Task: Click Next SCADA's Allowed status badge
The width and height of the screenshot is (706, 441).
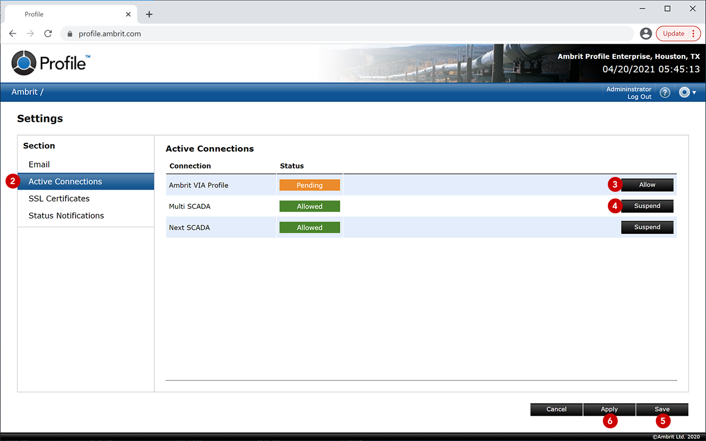Action: (309, 227)
